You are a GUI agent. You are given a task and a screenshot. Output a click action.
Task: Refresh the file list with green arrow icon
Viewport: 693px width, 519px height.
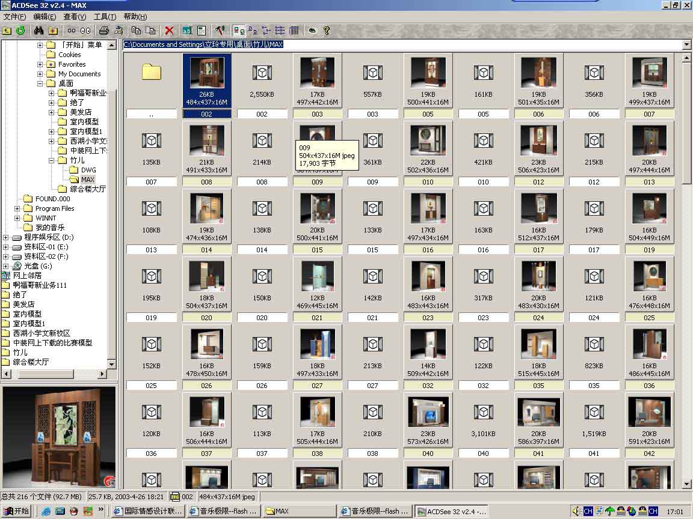click(20, 31)
